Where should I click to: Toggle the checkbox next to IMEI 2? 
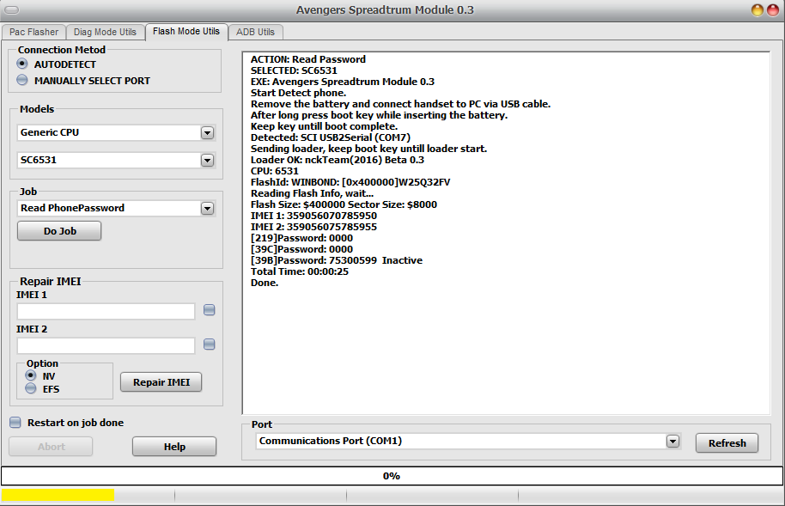click(x=210, y=344)
